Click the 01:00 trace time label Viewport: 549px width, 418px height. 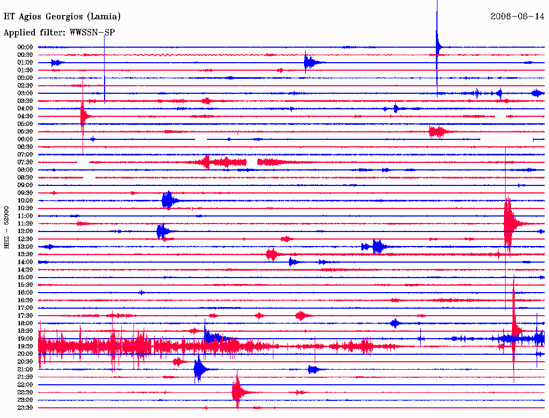tap(25, 63)
